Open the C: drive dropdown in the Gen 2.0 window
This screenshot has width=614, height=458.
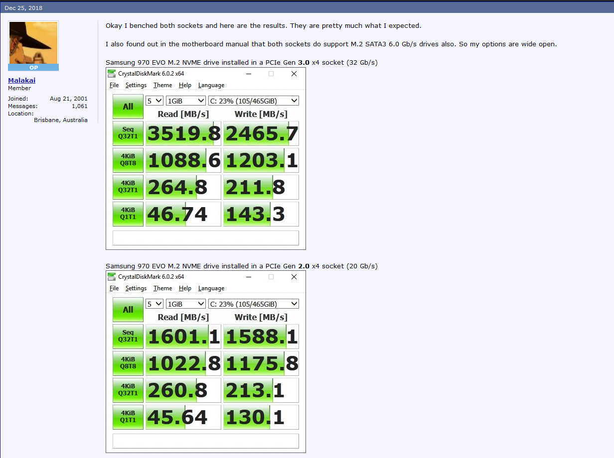tap(254, 304)
